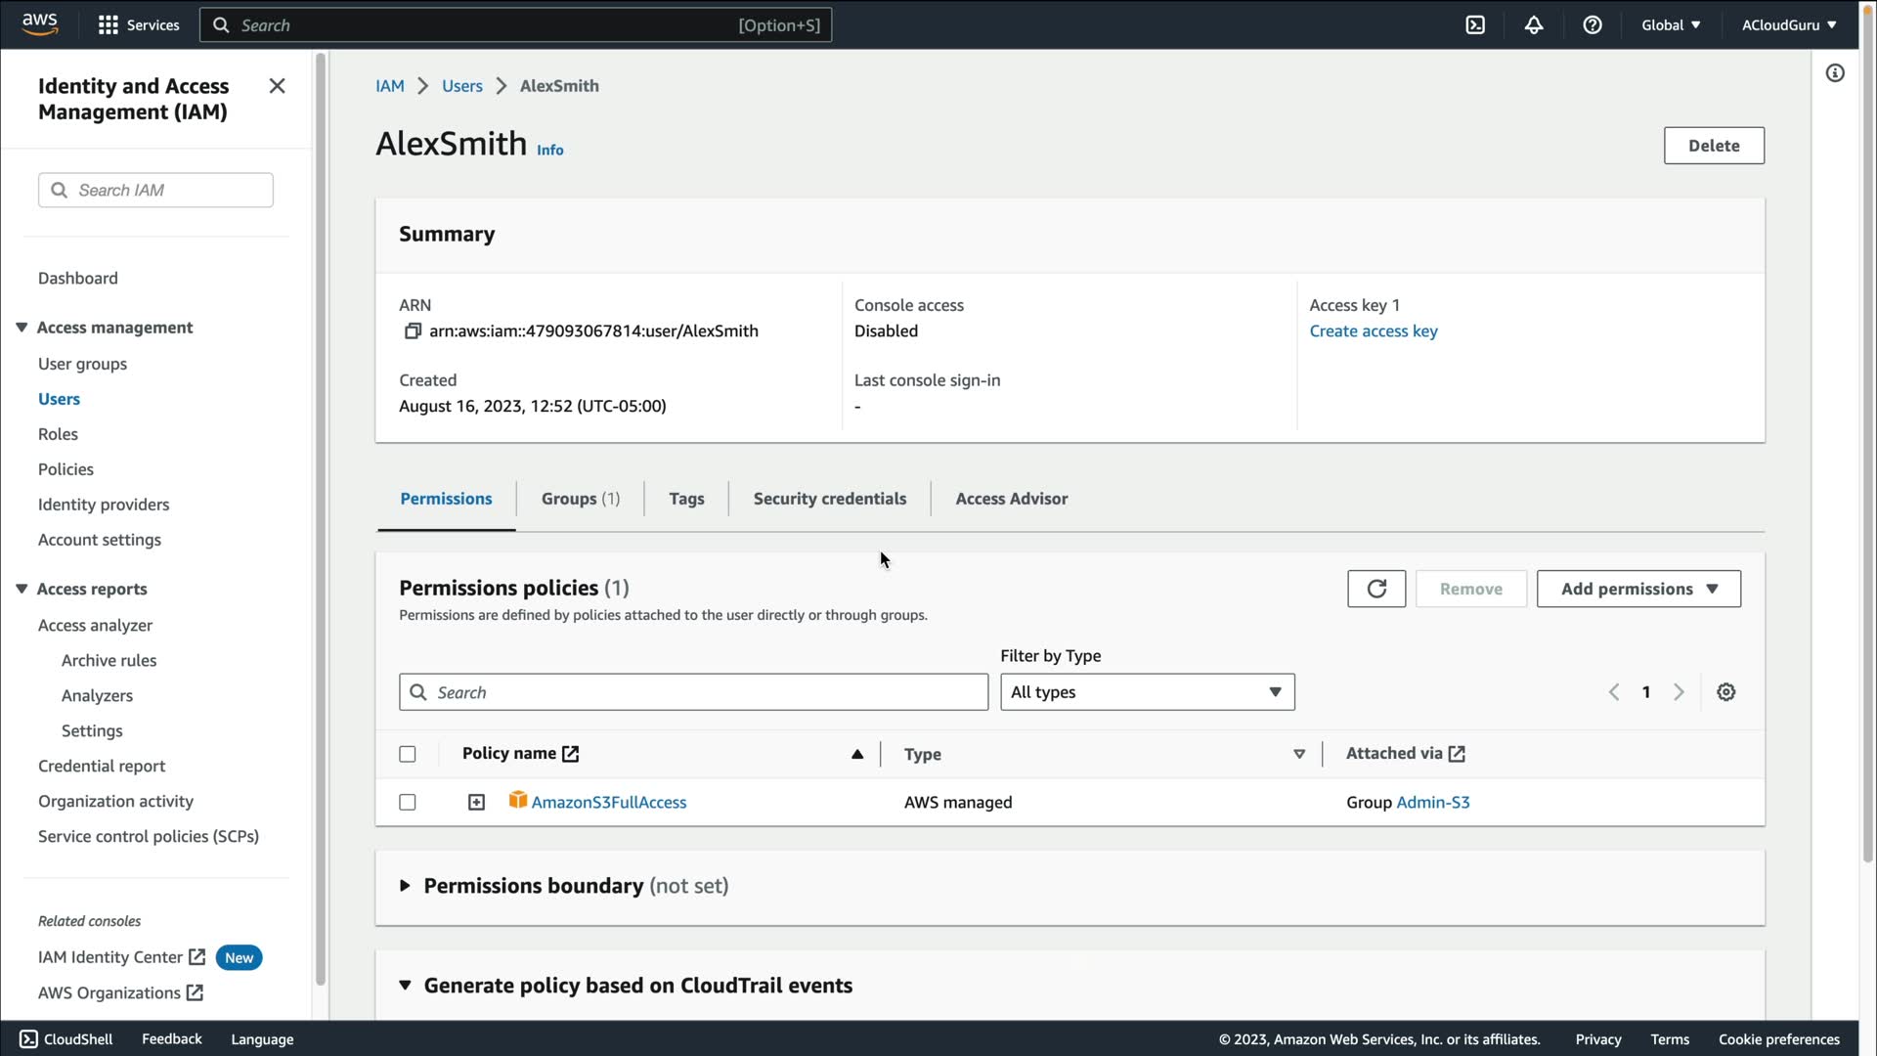Open permissions table settings gear
Screen dimensions: 1877x1056
click(1726, 692)
